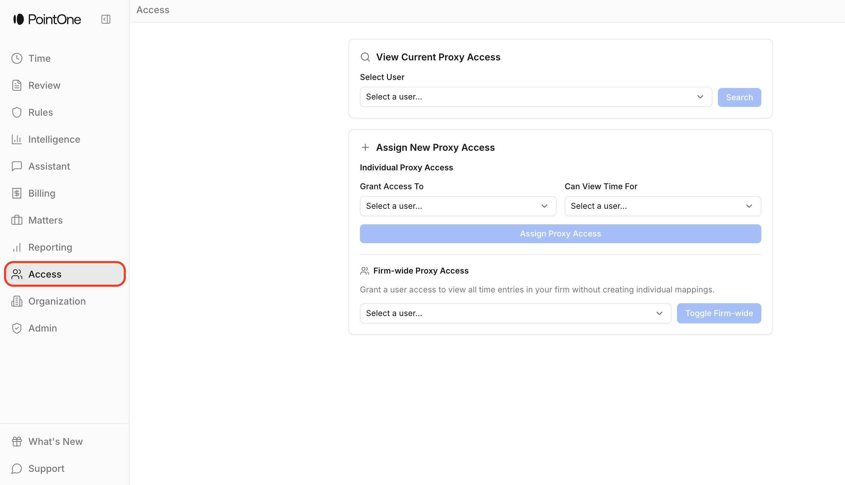Click the Billing receipt icon
This screenshot has height=485, width=845.
[17, 193]
